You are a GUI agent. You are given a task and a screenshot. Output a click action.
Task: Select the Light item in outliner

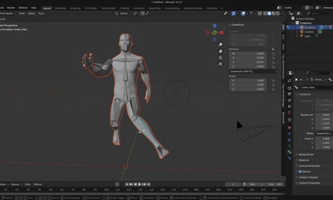307,36
